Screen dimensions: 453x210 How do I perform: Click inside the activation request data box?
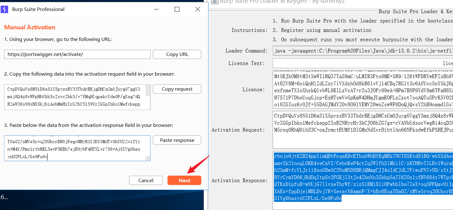(75, 97)
